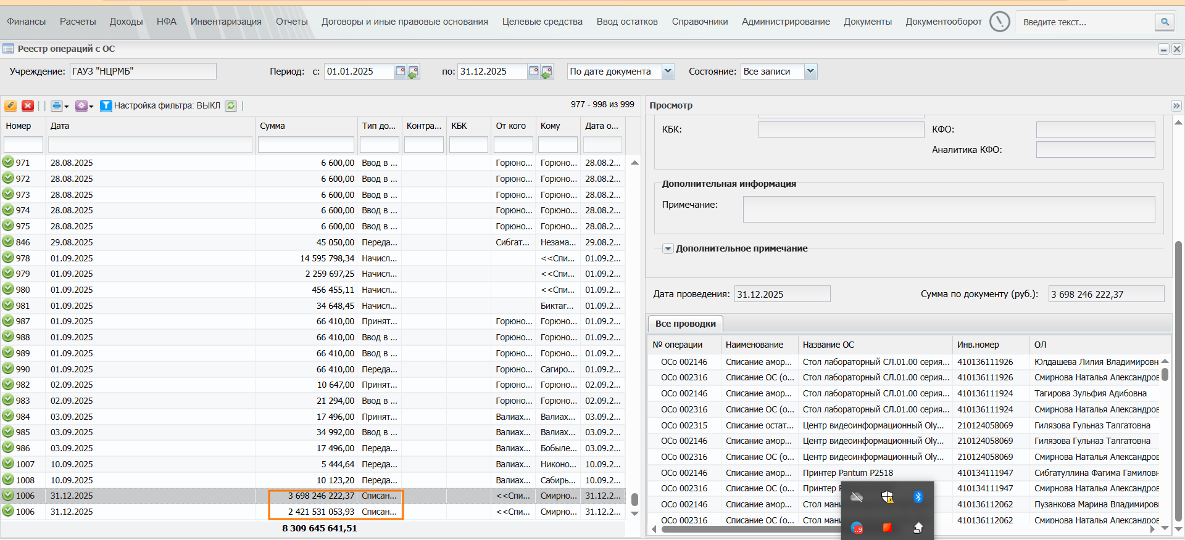1185x540 pixels.
Task: Open the calendar for the period start date
Action: 400,71
